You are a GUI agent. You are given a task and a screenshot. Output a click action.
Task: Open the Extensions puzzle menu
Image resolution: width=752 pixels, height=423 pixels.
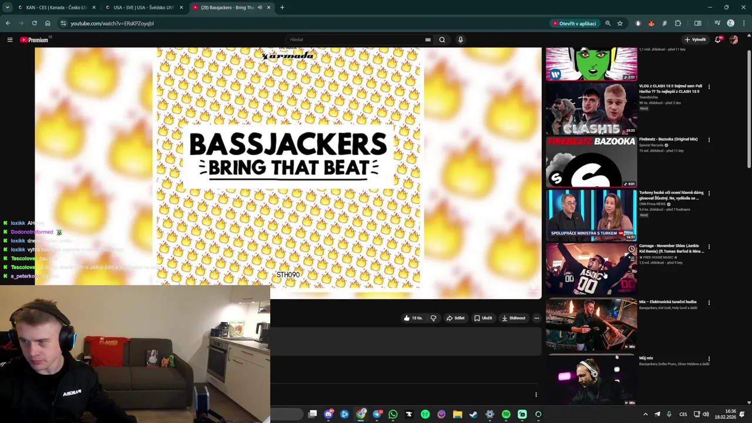[678, 23]
